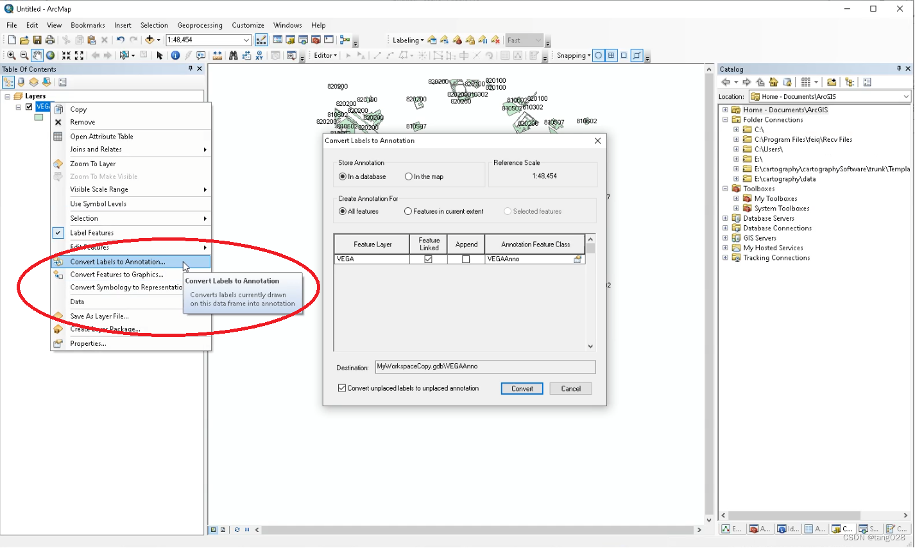The width and height of the screenshot is (915, 548).
Task: Open the Geoprocessing menu
Action: click(200, 25)
